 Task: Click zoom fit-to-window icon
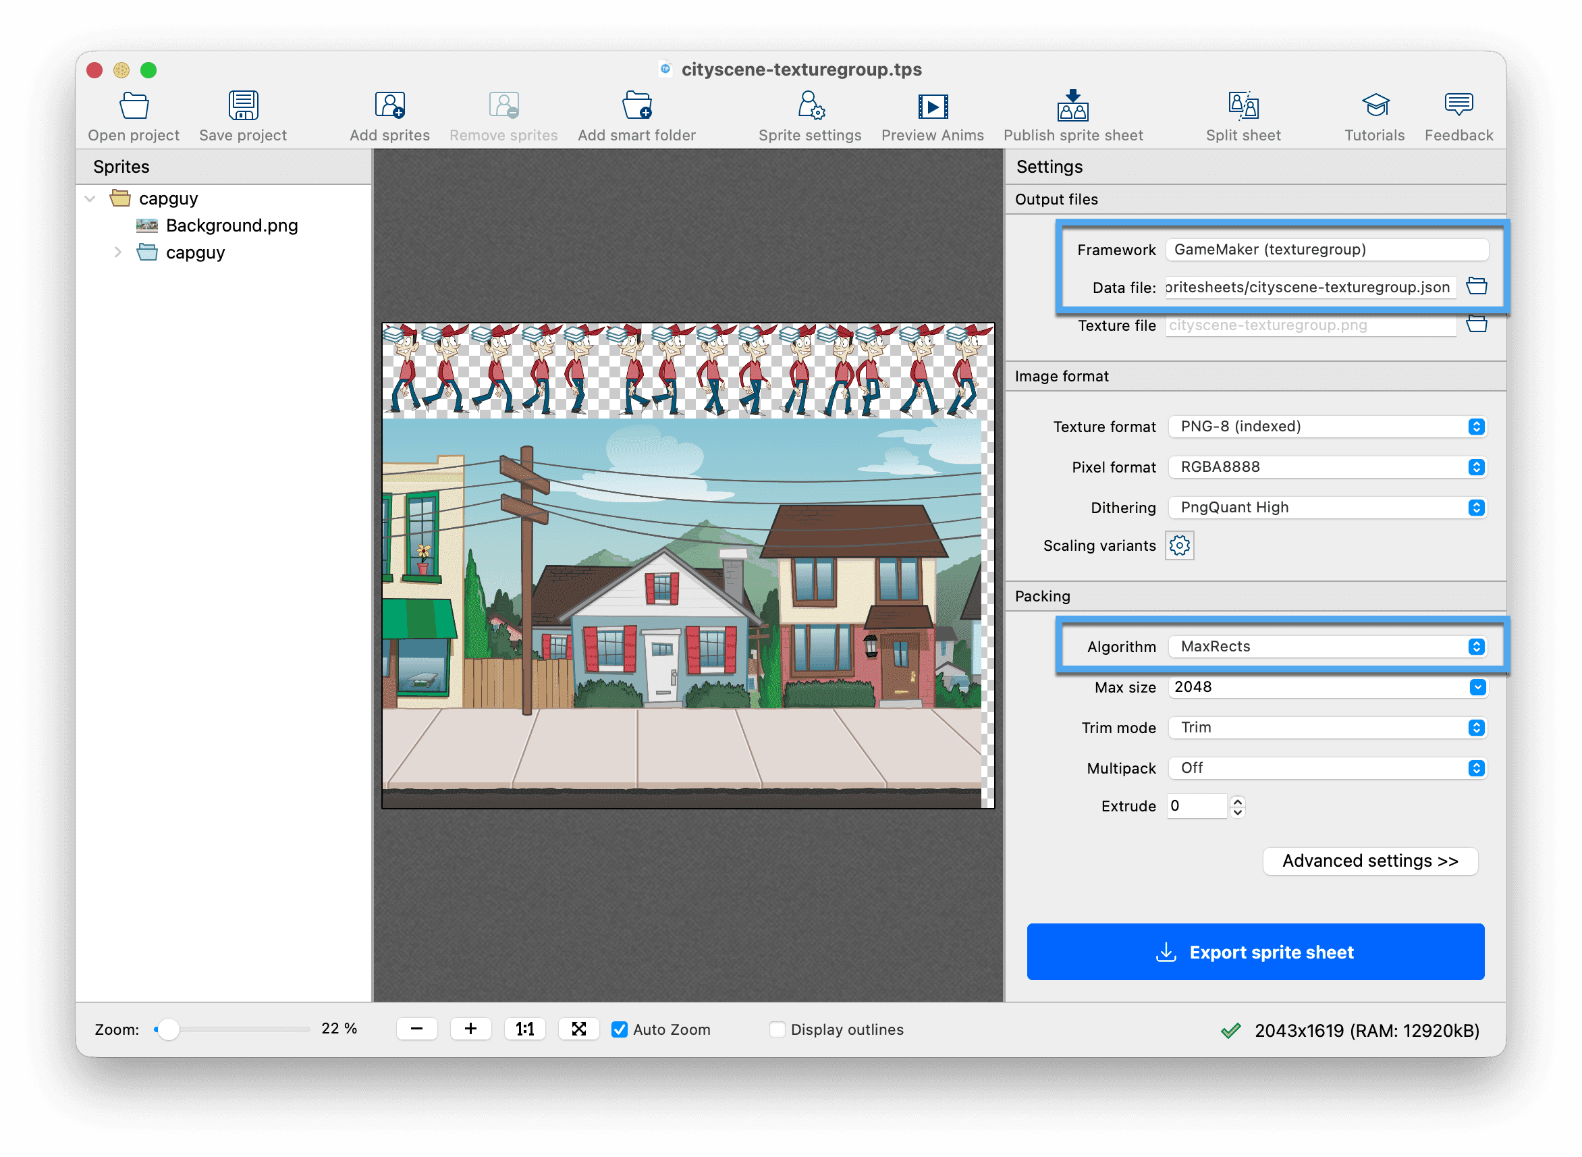578,1029
